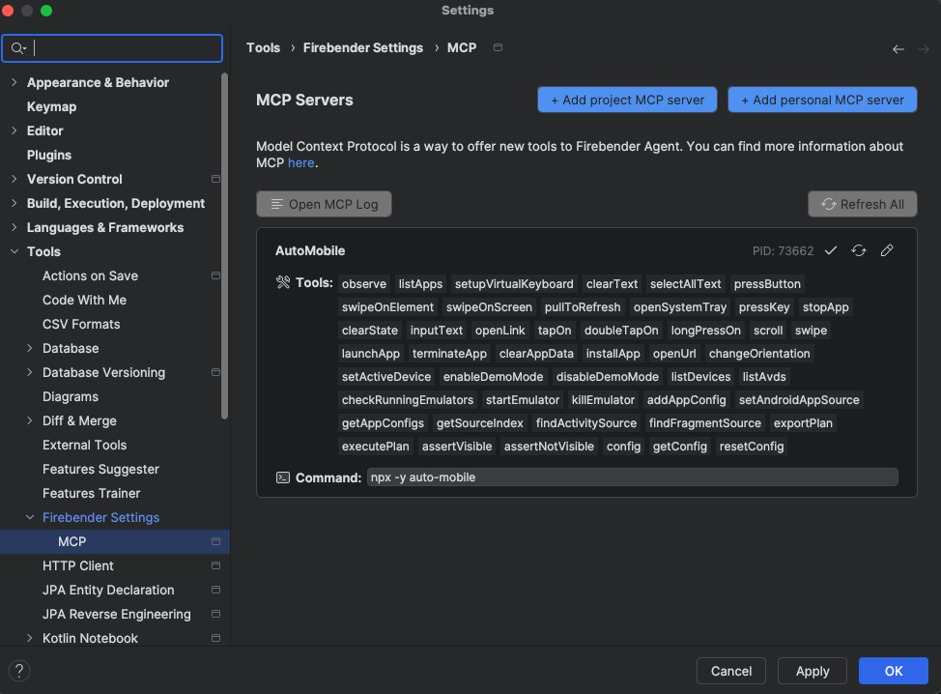
Task: Expand the Database Versioning node
Action: pyautogui.click(x=30, y=372)
